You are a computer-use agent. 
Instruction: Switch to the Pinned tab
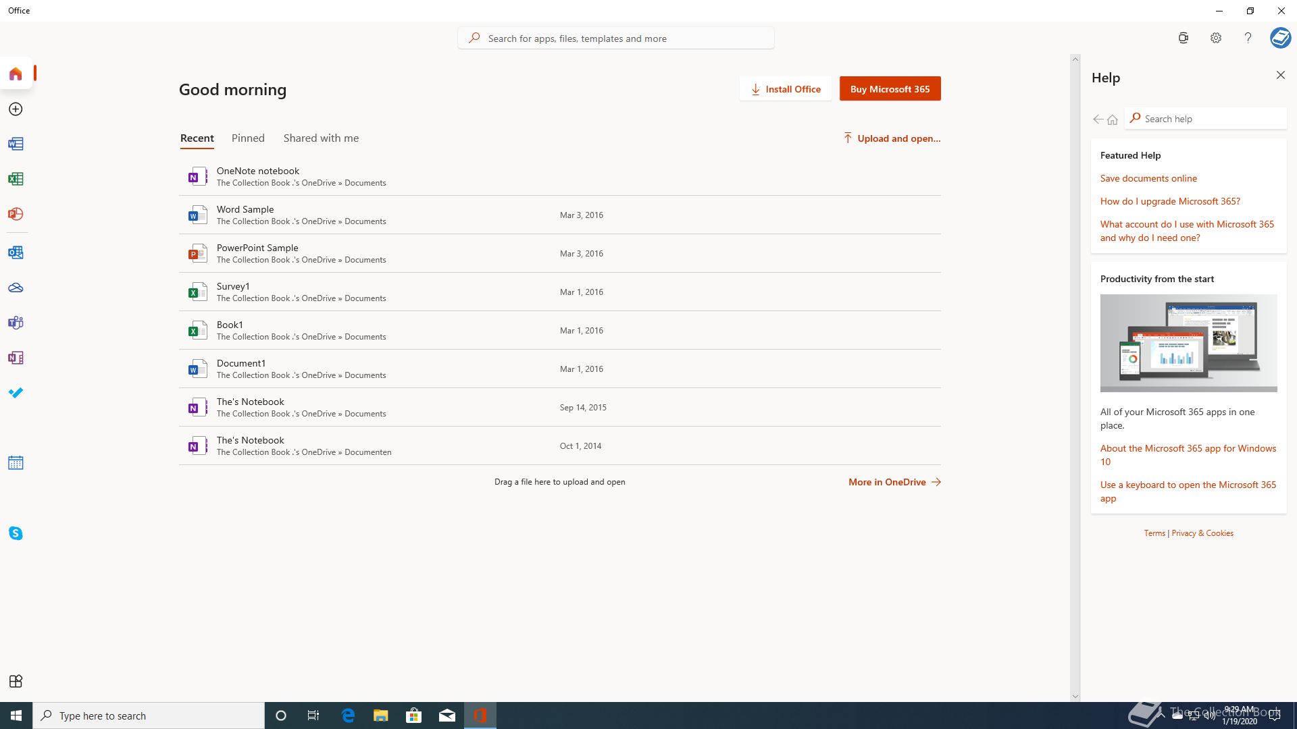[248, 138]
